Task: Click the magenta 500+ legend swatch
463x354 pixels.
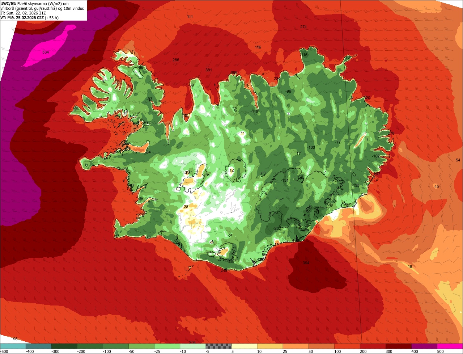Action: point(450,346)
